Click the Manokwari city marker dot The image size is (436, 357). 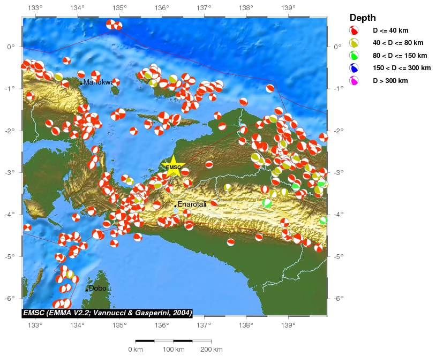pyautogui.click(x=81, y=83)
